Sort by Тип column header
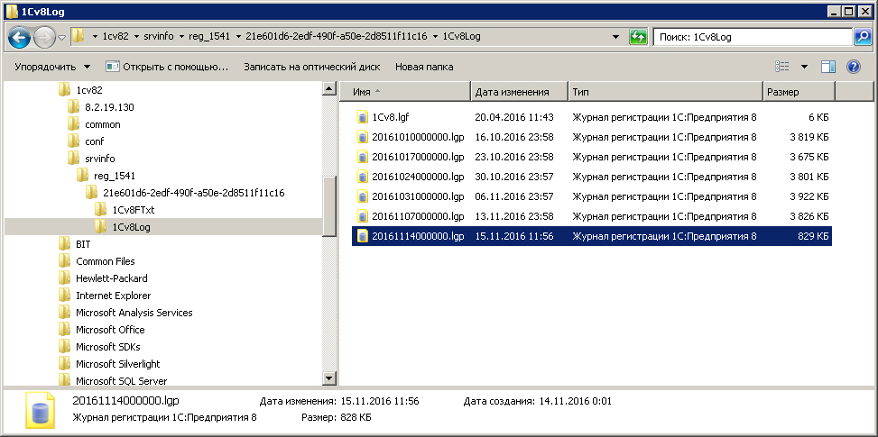The image size is (878, 437). coord(665,92)
